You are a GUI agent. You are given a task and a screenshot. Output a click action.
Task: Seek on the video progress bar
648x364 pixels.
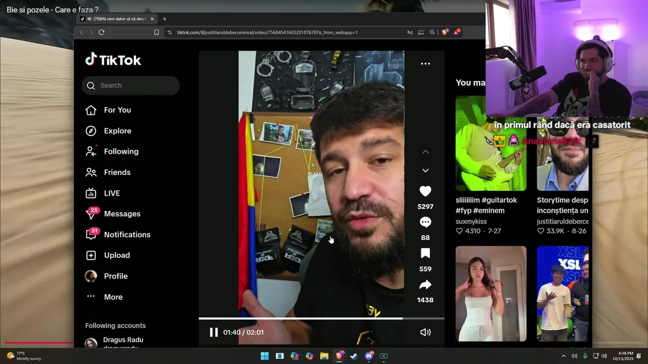pos(321,318)
